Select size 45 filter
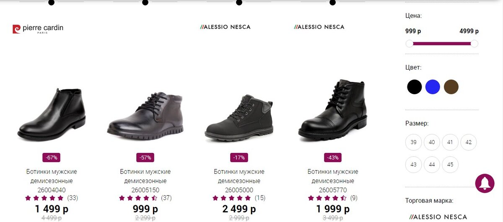 click(451, 165)
